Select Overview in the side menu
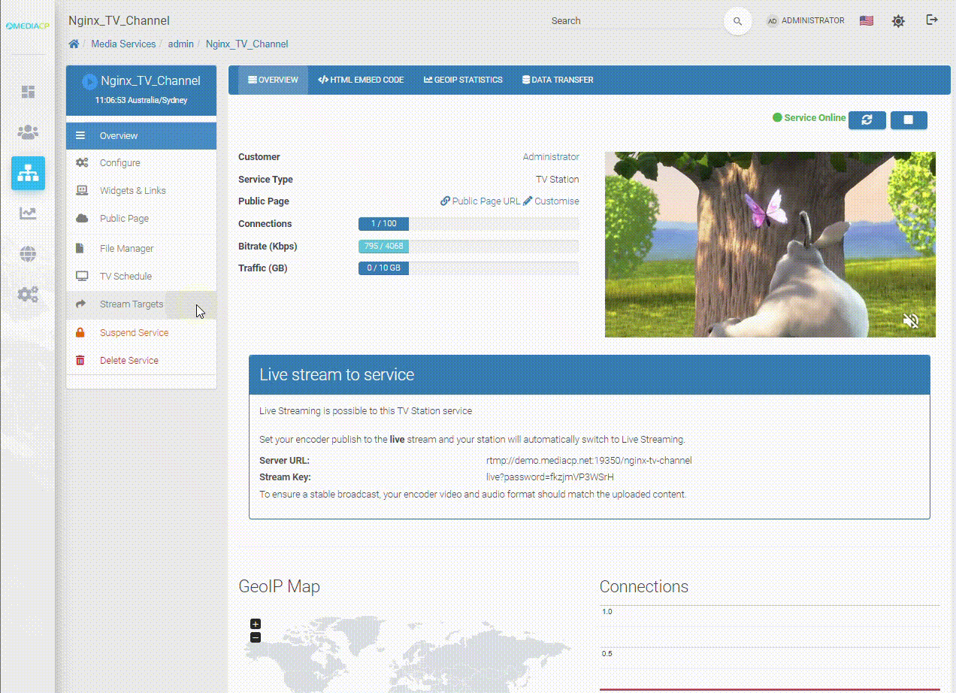 141,136
